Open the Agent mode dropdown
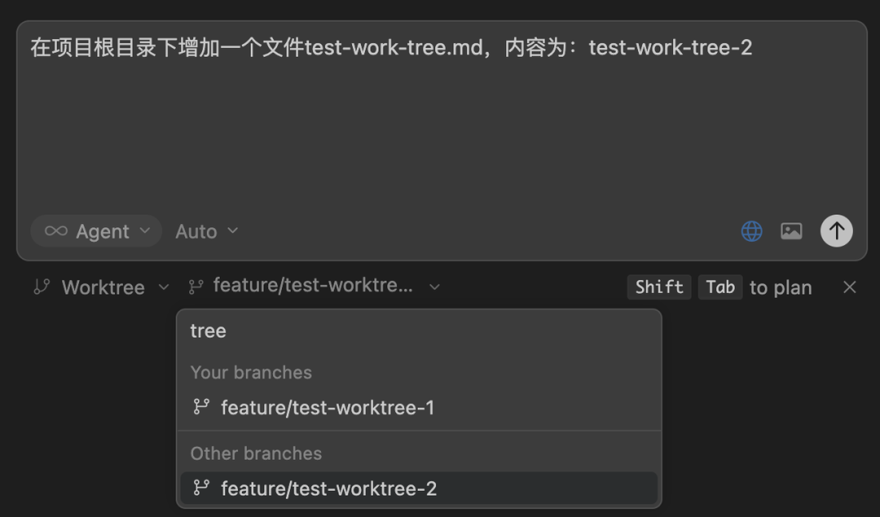The image size is (880, 517). [x=97, y=231]
